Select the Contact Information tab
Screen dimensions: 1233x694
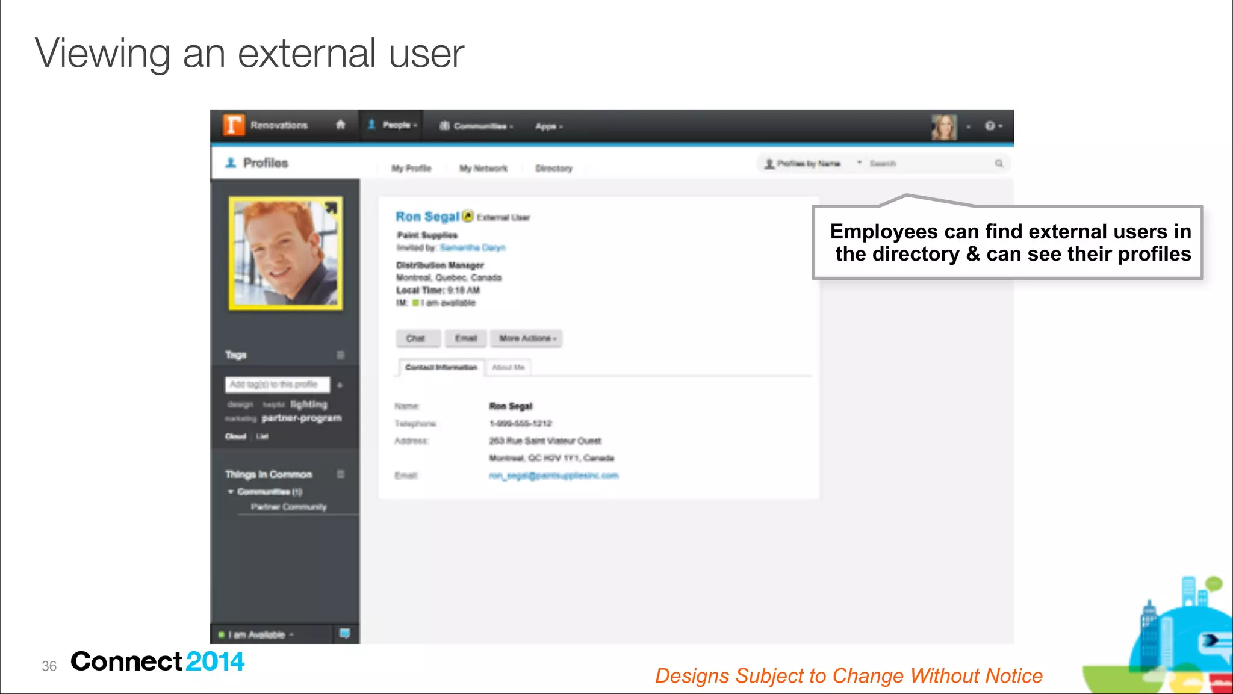click(x=441, y=367)
